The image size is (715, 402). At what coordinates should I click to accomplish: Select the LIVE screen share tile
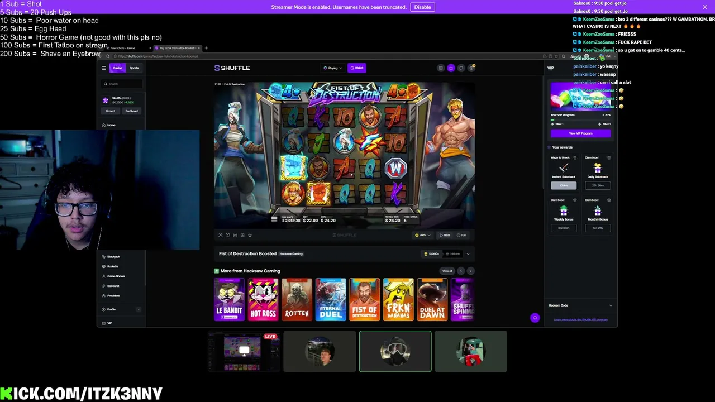(x=244, y=351)
